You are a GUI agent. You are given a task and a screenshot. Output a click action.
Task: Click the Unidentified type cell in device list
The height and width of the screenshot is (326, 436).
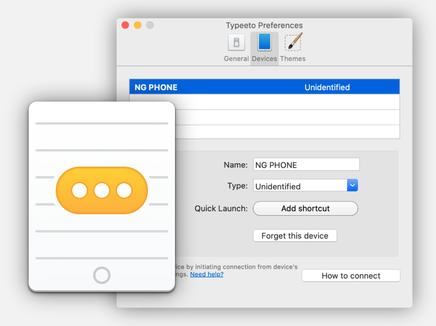pos(327,87)
